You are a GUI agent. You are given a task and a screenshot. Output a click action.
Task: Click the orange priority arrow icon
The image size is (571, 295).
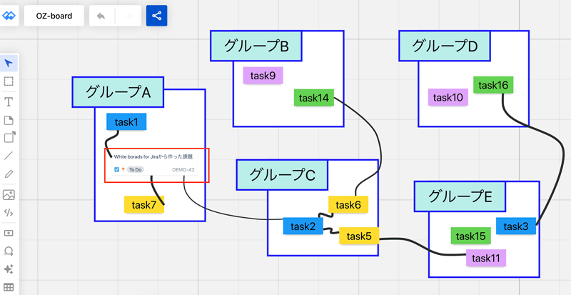point(123,169)
